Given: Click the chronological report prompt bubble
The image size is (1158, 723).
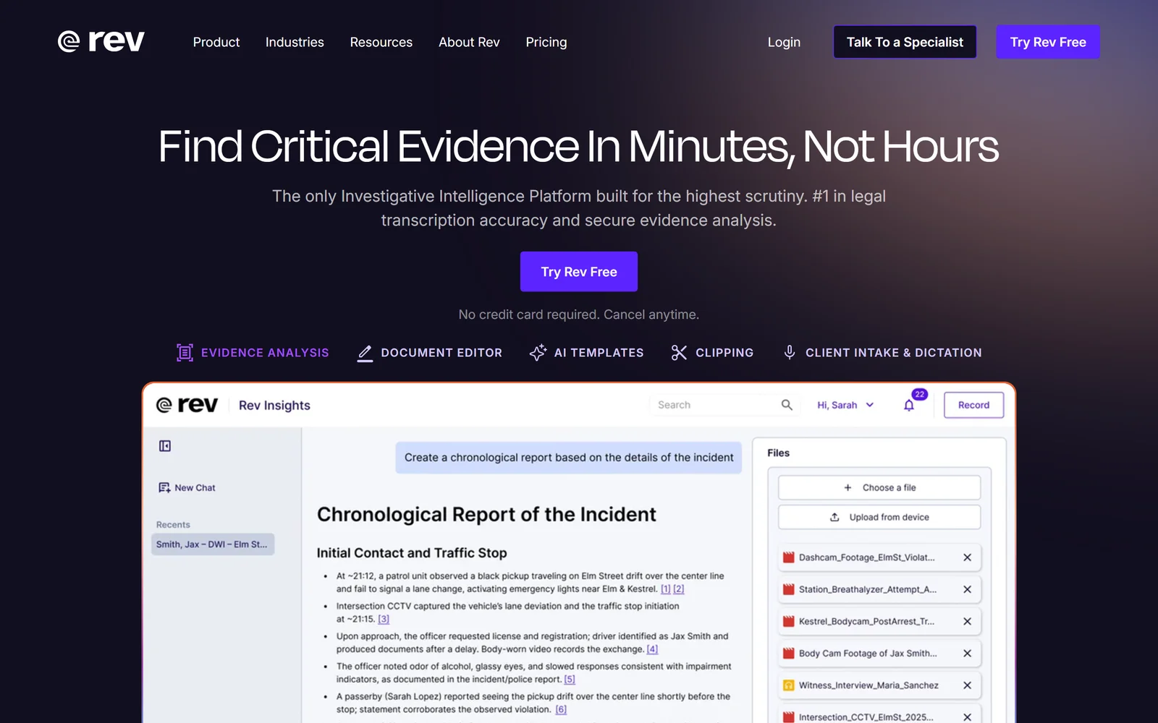Looking at the screenshot, I should coord(569,458).
